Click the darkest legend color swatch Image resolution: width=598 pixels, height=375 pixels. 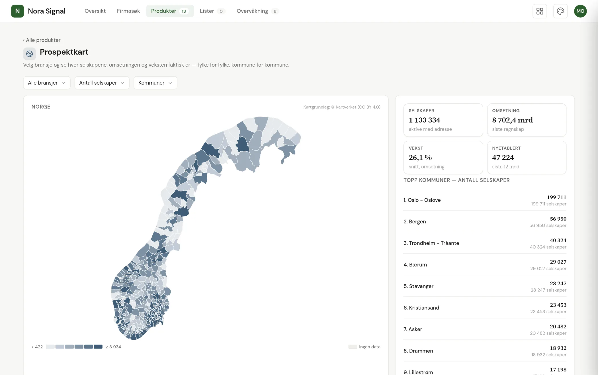pos(98,347)
